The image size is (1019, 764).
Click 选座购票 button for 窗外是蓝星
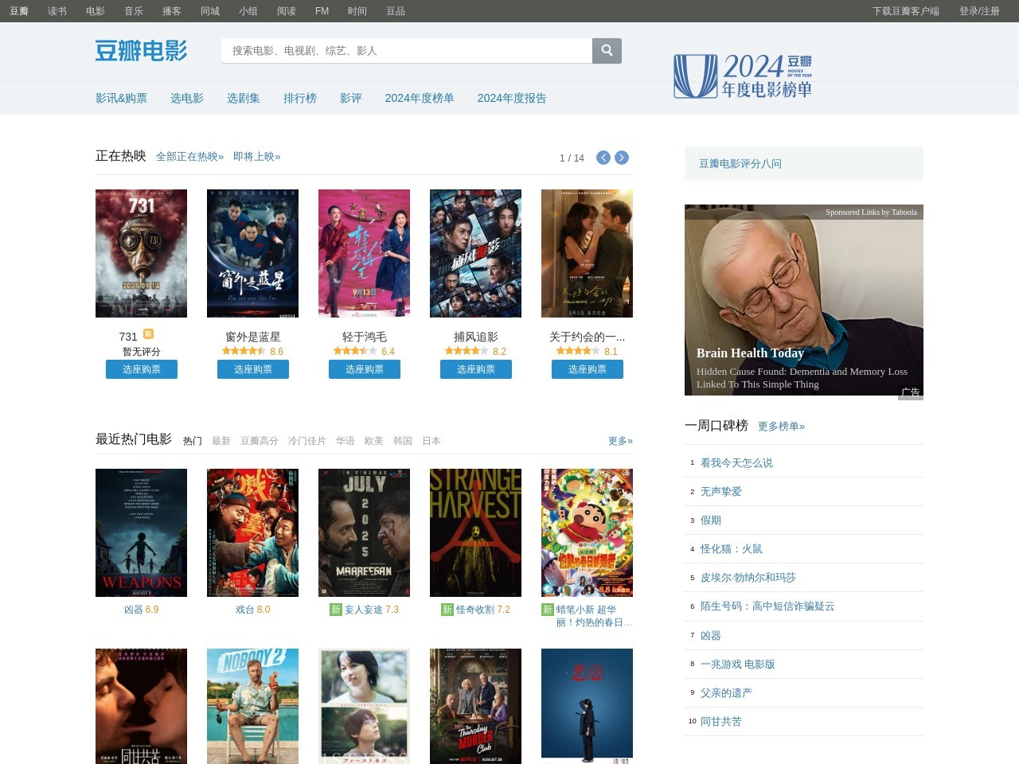[x=252, y=369]
